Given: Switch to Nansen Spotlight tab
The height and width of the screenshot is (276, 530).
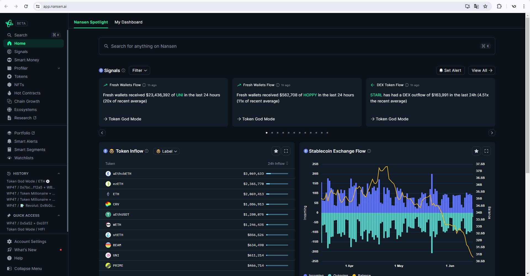Looking at the screenshot, I should click(91, 22).
